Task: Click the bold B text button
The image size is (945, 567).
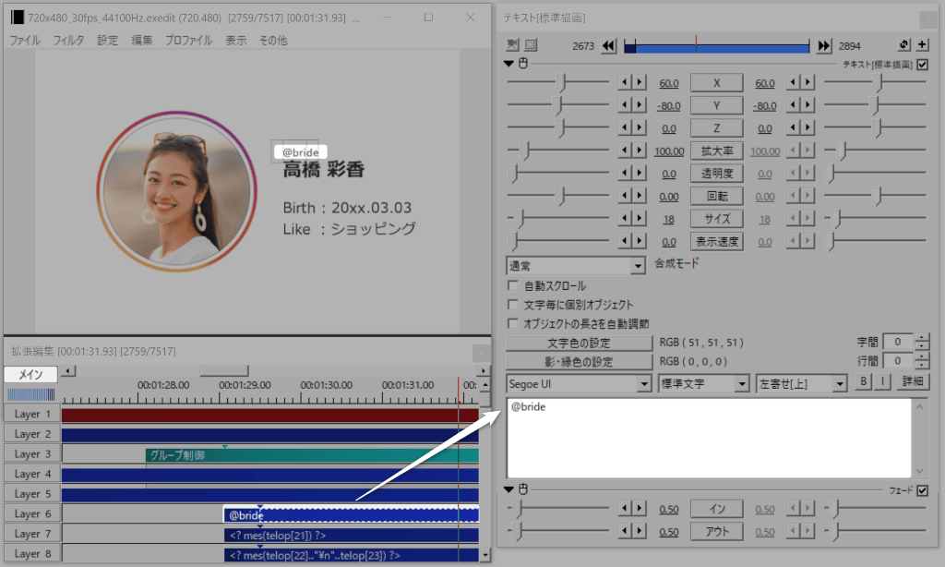Action: point(864,382)
